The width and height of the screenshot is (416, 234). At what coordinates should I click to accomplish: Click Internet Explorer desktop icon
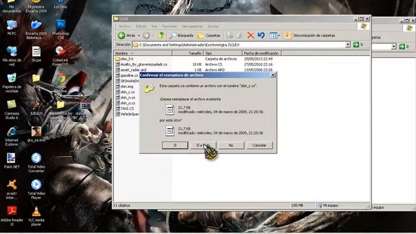click(x=12, y=136)
